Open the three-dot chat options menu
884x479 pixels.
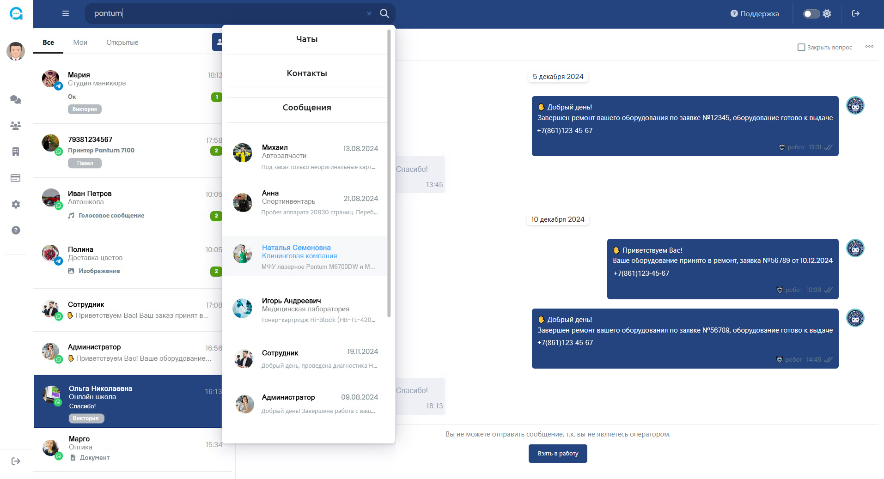[x=869, y=47]
